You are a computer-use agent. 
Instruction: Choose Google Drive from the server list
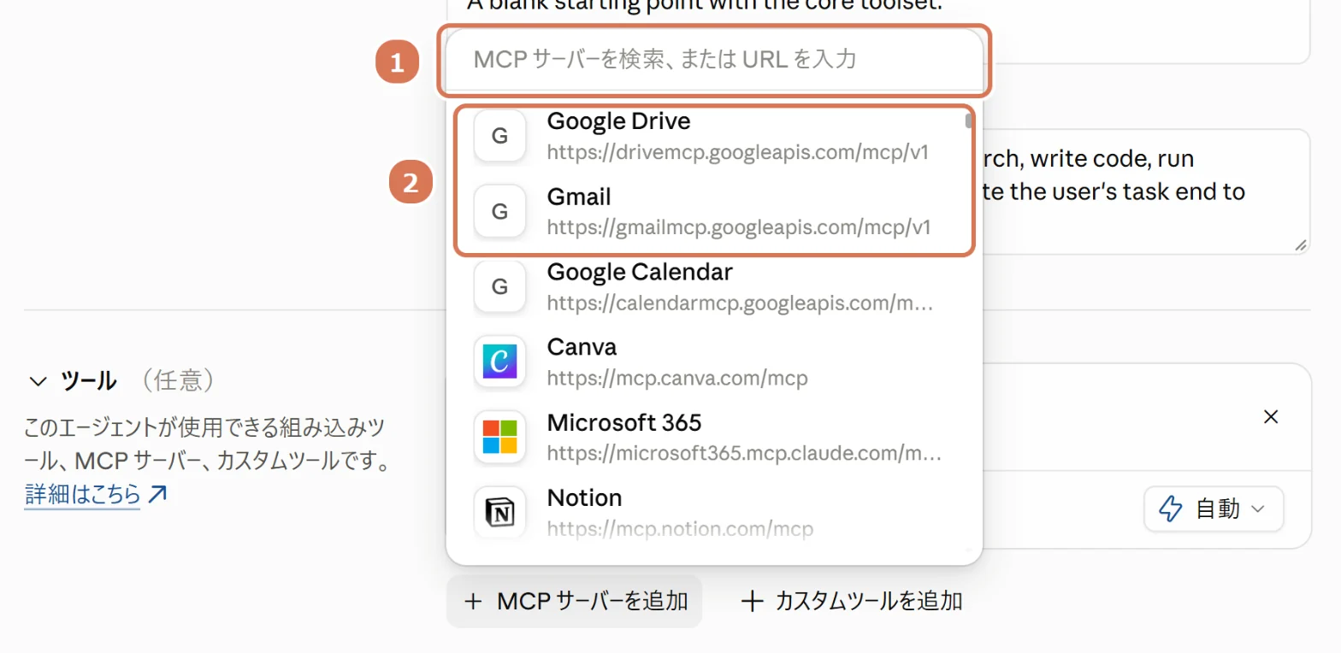(714, 136)
